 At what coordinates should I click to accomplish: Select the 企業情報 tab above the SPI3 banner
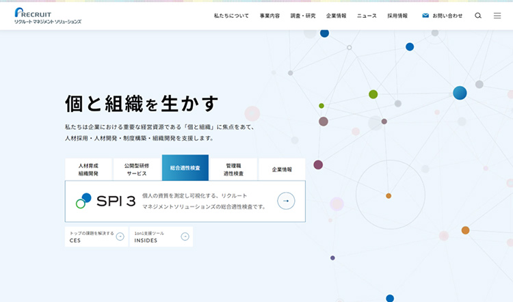pyautogui.click(x=282, y=169)
